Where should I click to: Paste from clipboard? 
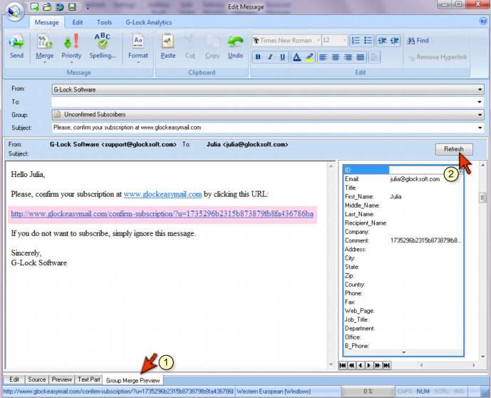pyautogui.click(x=168, y=46)
